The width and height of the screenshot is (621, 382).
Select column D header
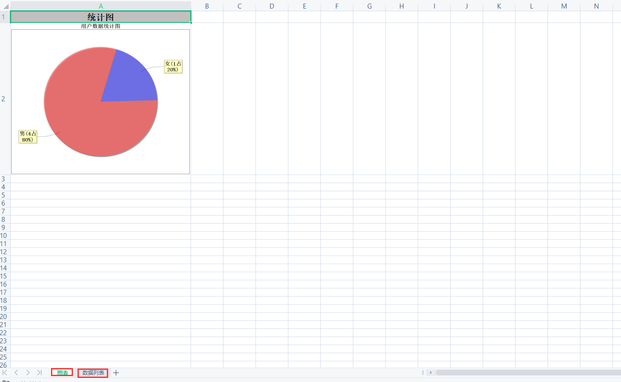272,6
